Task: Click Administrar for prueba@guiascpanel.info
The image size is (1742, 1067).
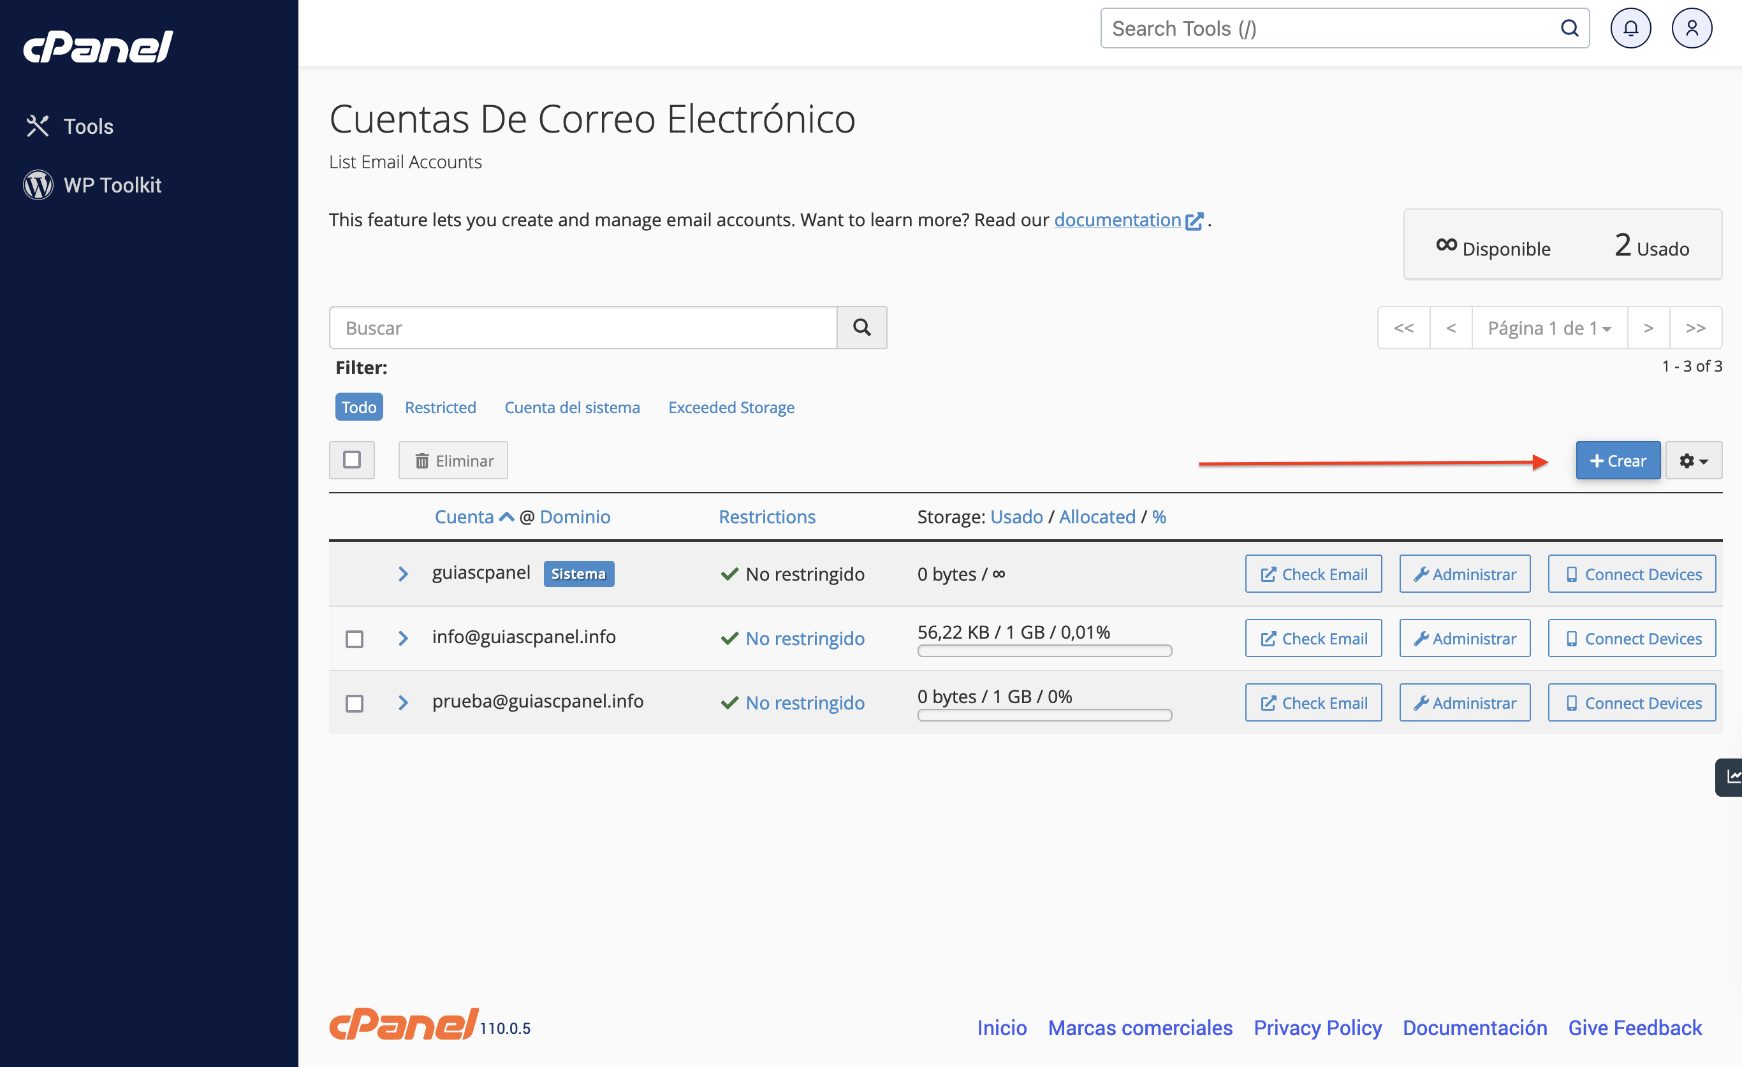Action: [x=1465, y=702]
